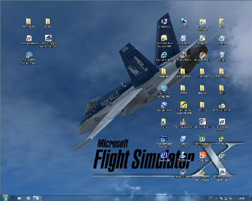Viewport: 252px width, 201px height.
Task: Open the Corbeille recycle bin
Action: tap(222, 57)
